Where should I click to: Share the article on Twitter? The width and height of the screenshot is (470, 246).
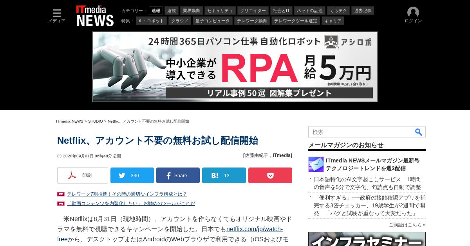coord(132,175)
